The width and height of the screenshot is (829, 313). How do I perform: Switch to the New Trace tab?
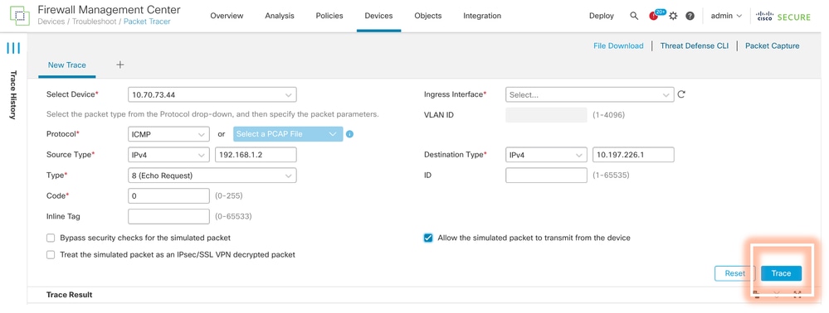click(67, 65)
